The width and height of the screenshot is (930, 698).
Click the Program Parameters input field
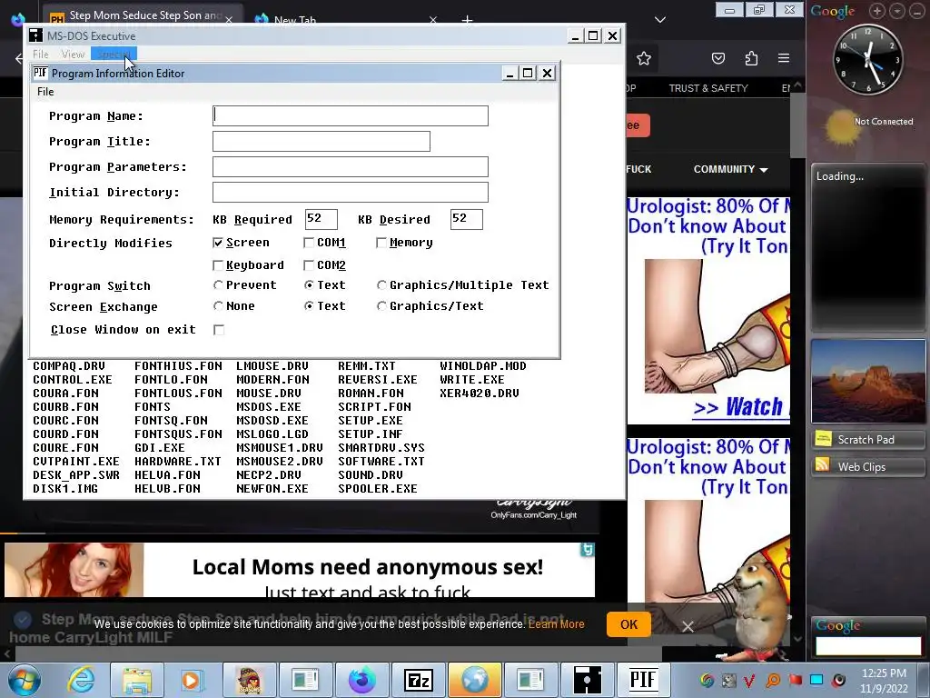(351, 167)
